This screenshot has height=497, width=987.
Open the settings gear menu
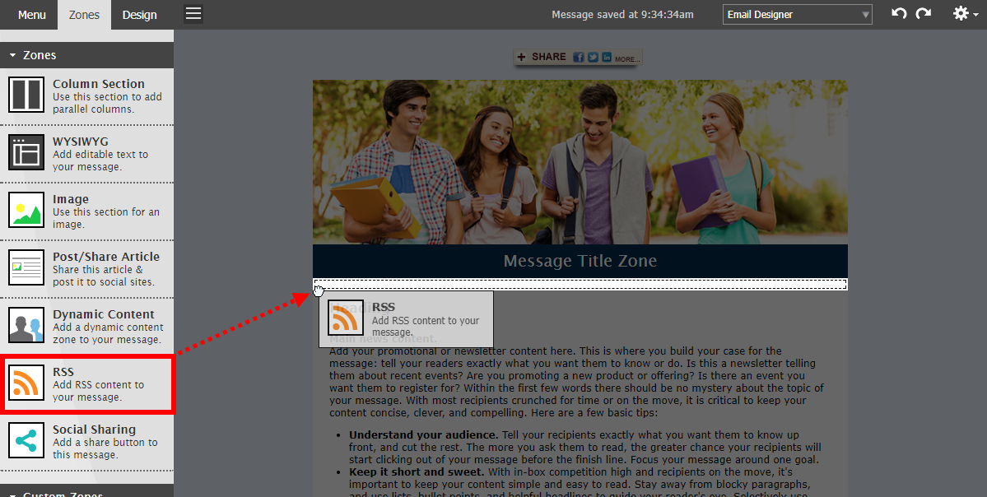(965, 13)
